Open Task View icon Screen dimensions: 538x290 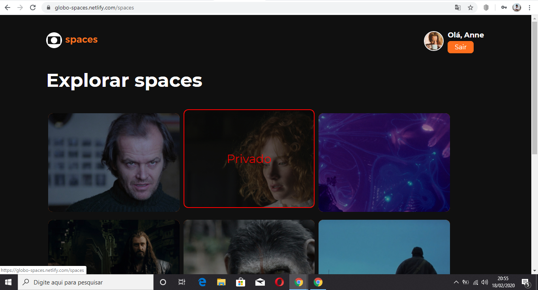coord(182,282)
